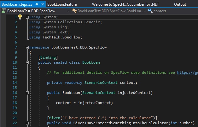The width and height of the screenshot is (198, 127).
Task: Click the "ScenarioContext" type on line 14
Action: click(x=101, y=83)
